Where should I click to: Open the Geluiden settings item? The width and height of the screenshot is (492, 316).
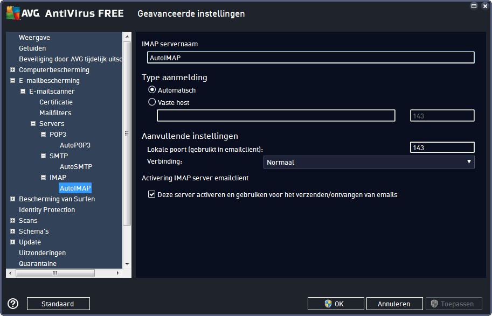coord(32,48)
